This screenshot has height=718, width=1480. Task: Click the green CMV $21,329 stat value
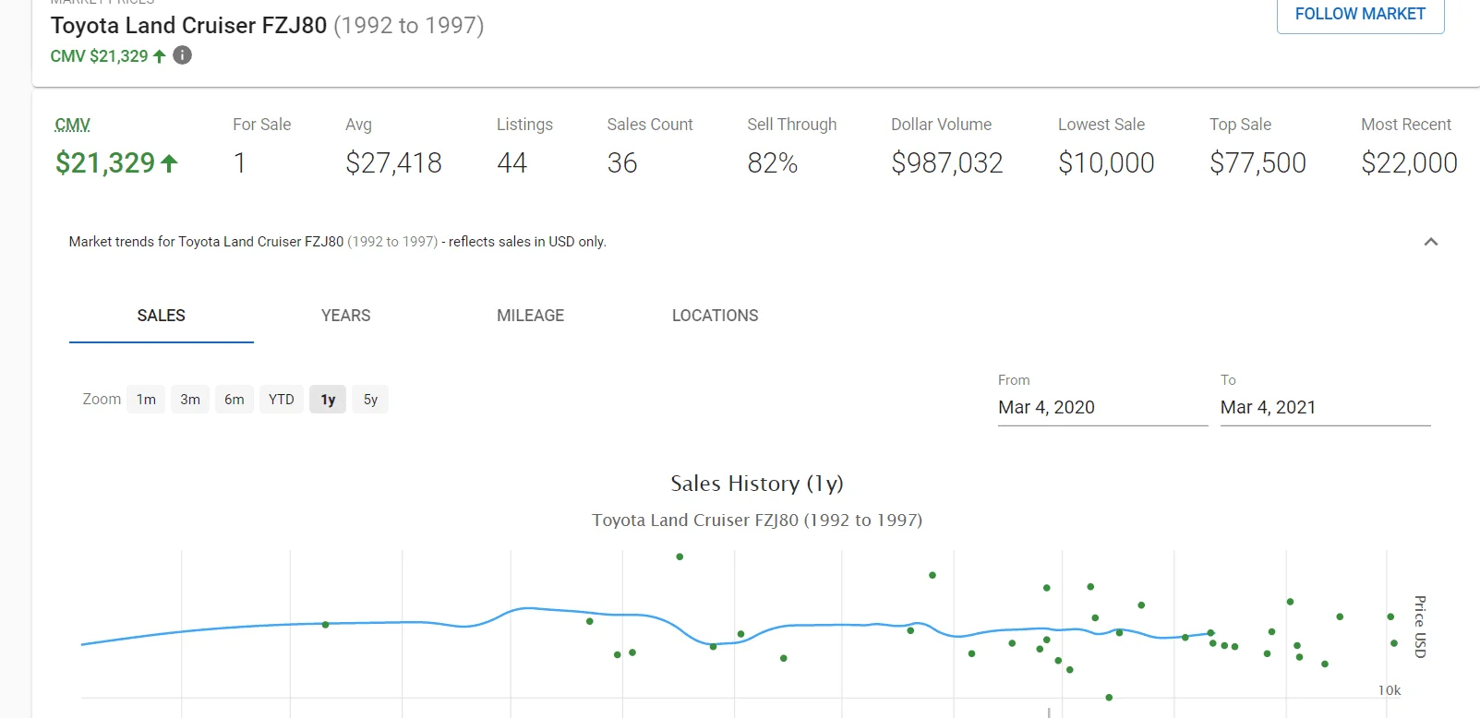coord(105,163)
